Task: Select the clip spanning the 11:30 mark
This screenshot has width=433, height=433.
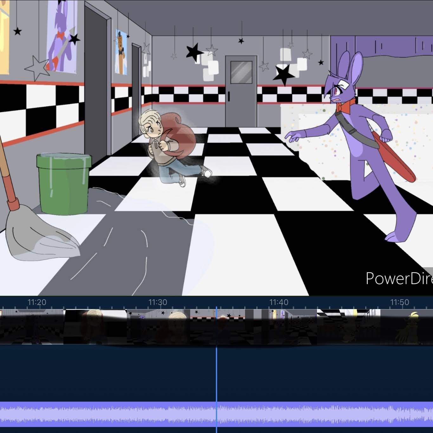Action: coord(158,326)
